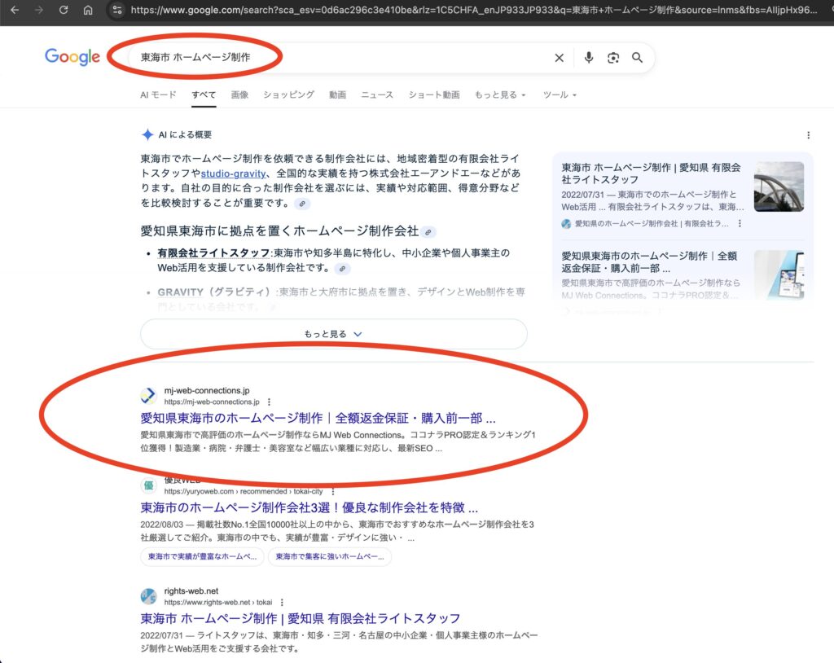Open the ツール dropdown
Viewport: 834px width, 663px height.
[559, 94]
